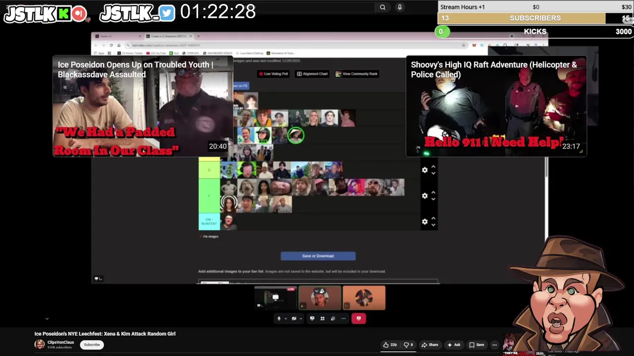634x356 pixels.
Task: Click the green F tier label cell
Action: click(x=209, y=196)
